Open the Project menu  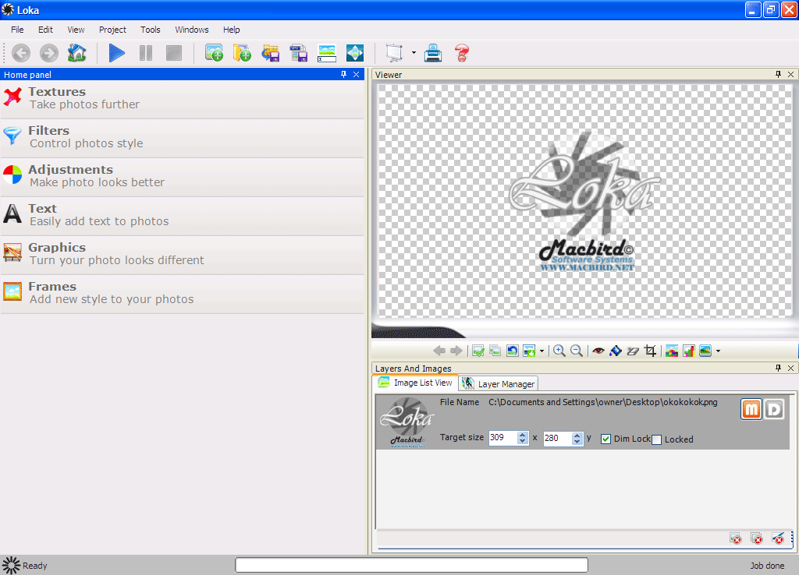coord(112,30)
